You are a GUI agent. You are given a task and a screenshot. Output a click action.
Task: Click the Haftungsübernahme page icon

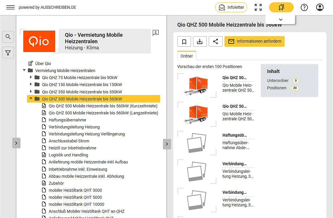pos(44,120)
